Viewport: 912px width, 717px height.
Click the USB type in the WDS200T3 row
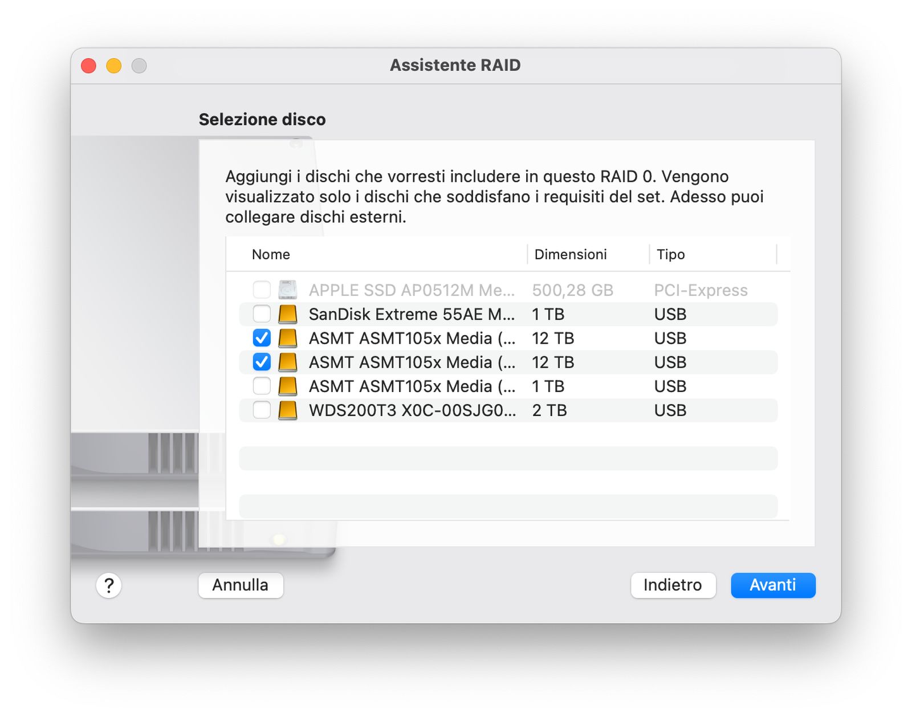click(670, 410)
